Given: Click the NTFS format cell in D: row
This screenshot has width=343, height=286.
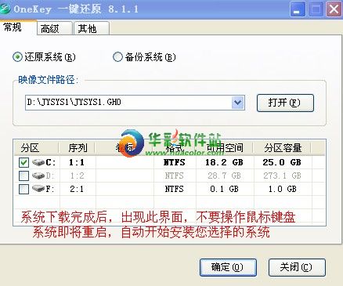Looking at the screenshot, I should click(x=175, y=176).
